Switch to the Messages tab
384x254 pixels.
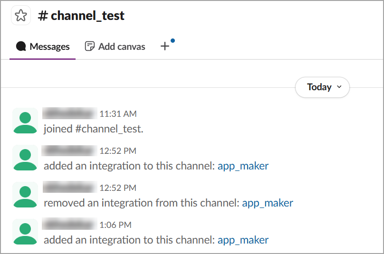(43, 47)
